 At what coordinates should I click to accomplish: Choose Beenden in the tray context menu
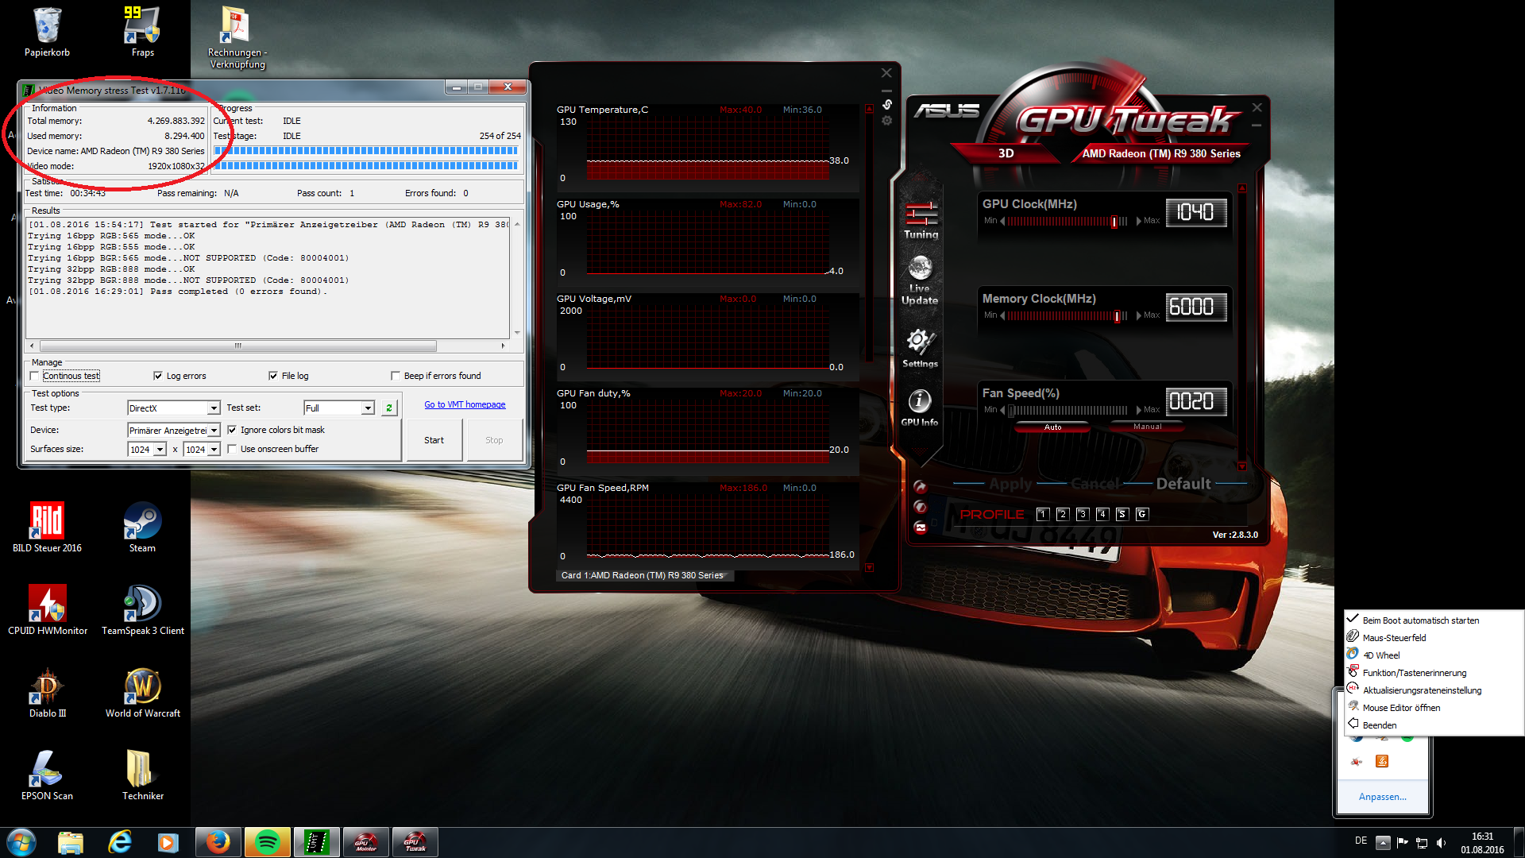1380,725
